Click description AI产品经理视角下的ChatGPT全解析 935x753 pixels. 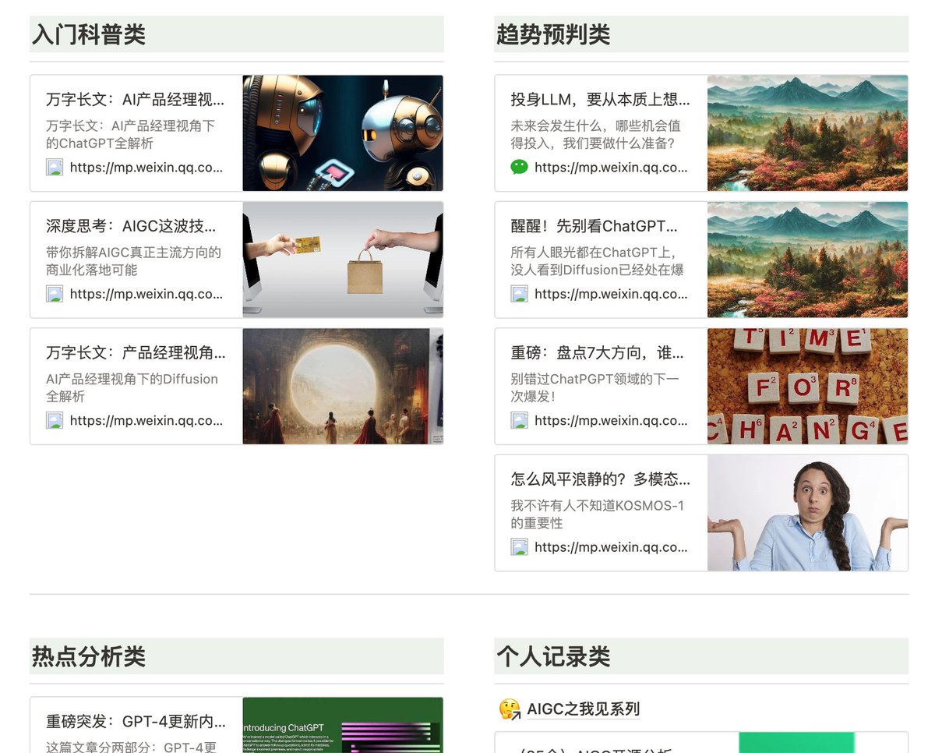click(x=130, y=134)
